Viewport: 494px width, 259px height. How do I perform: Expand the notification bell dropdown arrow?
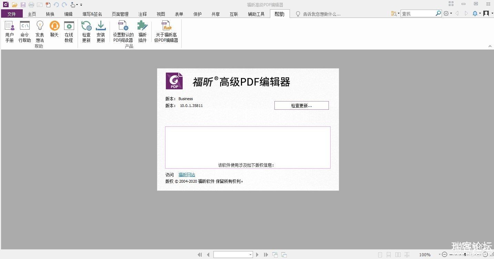click(480, 13)
